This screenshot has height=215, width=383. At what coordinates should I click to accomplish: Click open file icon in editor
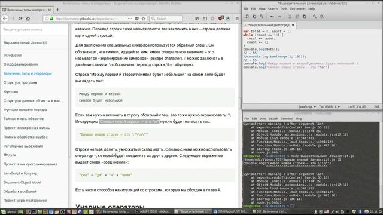click(x=254, y=16)
